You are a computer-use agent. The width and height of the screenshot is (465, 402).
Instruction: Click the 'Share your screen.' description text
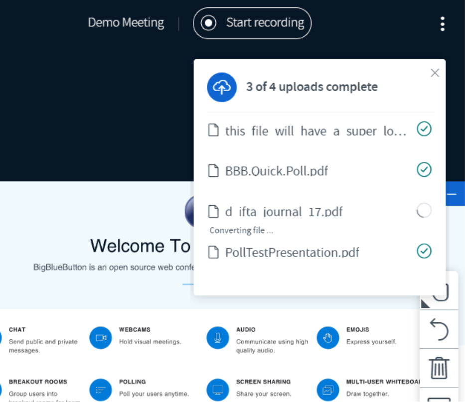tap(264, 394)
